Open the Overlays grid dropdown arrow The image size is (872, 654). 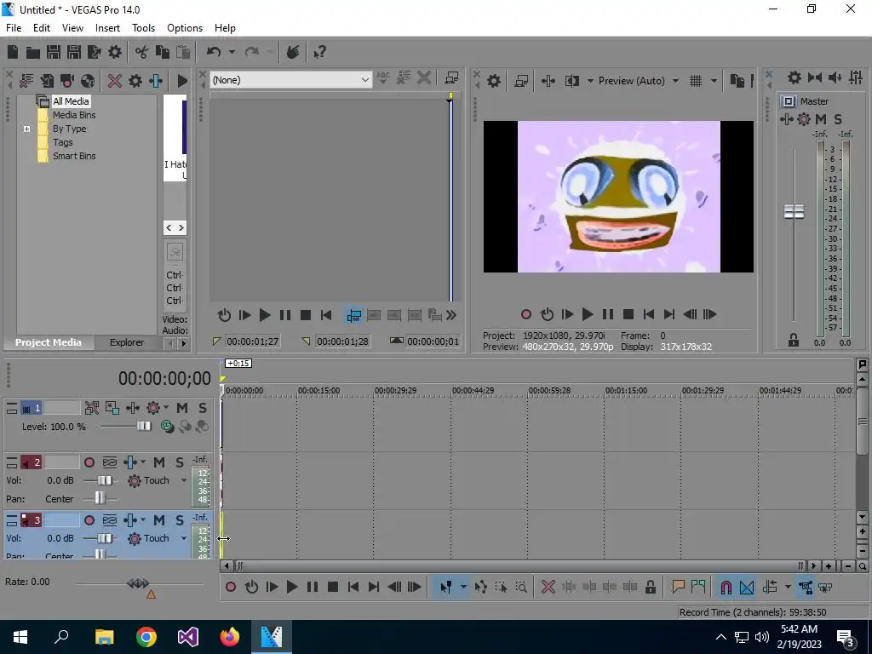(x=714, y=81)
